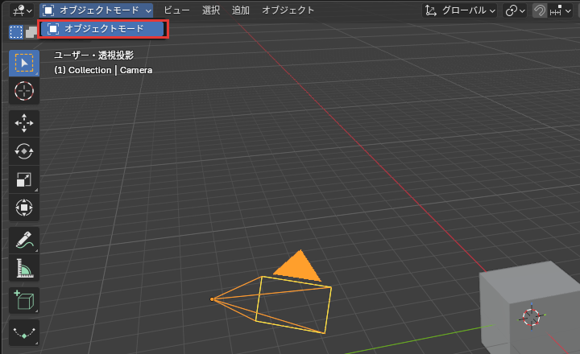Select the Measure tool
This screenshot has width=580, height=354.
click(24, 268)
